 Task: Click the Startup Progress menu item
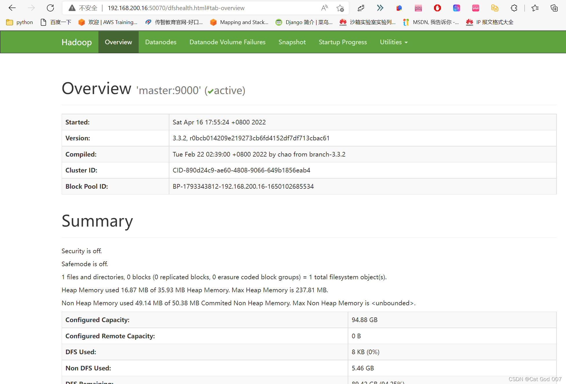(342, 42)
